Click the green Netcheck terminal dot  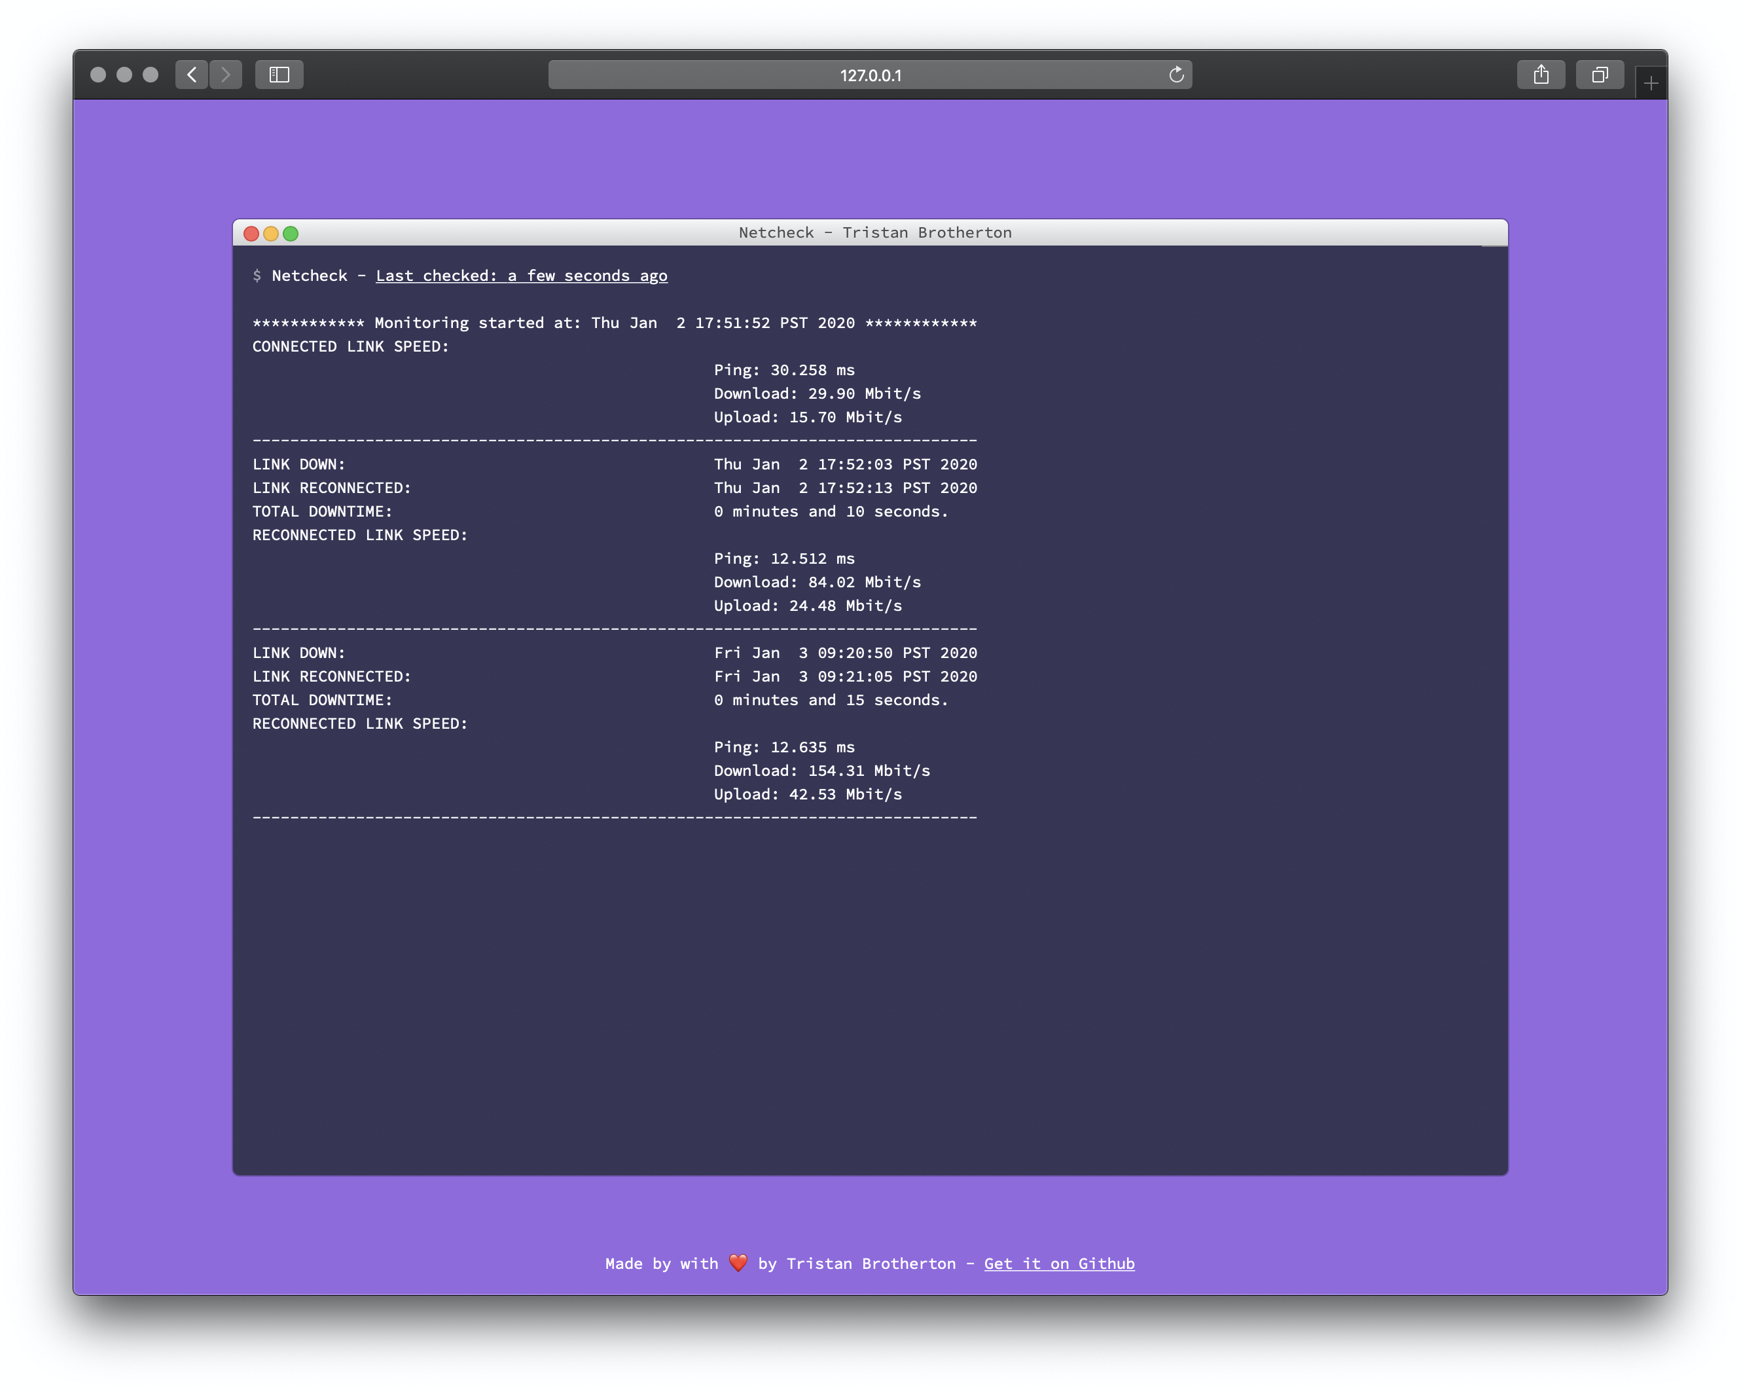click(291, 234)
